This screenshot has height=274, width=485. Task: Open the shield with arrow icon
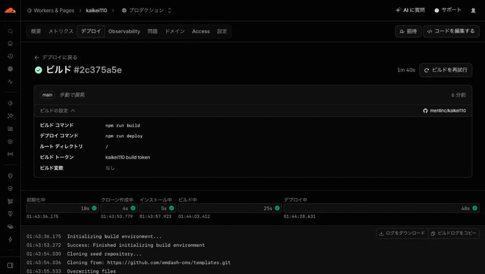click(11, 188)
